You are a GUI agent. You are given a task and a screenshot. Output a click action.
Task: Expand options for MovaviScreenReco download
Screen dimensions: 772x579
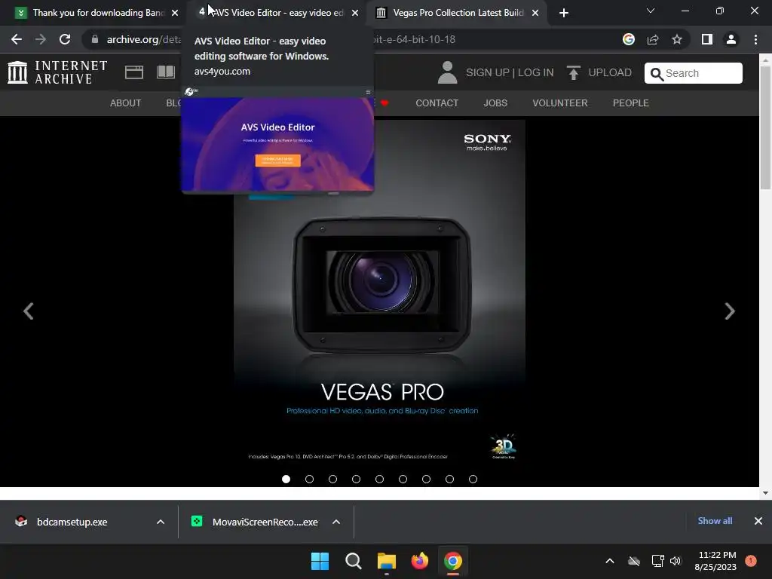336,522
